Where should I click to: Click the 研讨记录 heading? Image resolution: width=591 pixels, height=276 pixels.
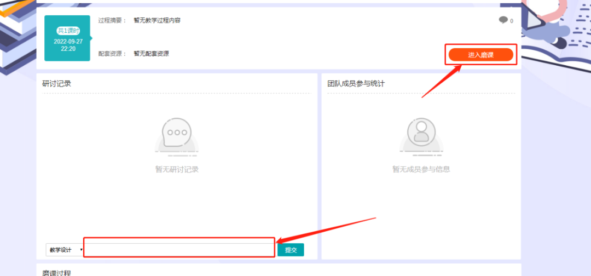(x=56, y=84)
